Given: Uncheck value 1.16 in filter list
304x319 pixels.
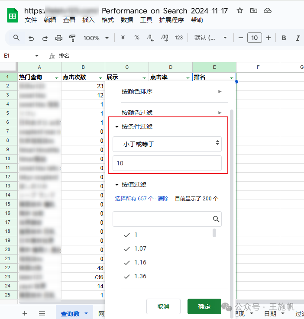Looking at the screenshot, I should click(x=127, y=263).
